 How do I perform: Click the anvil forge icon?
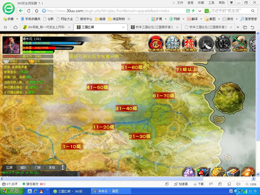(x=233, y=172)
